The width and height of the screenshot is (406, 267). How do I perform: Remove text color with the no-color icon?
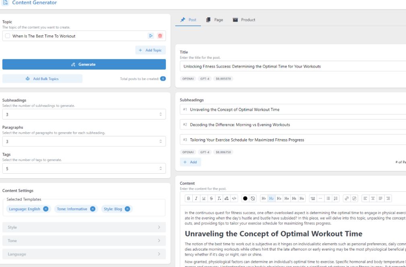(x=253, y=198)
